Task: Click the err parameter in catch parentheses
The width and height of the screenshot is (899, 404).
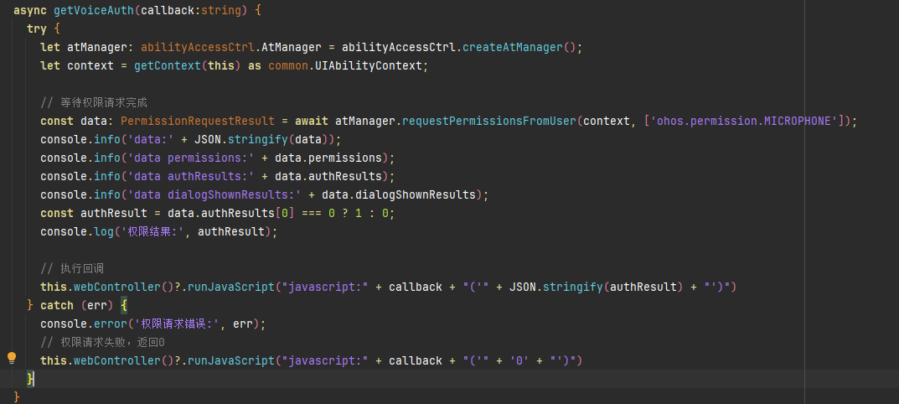Action: 97,305
